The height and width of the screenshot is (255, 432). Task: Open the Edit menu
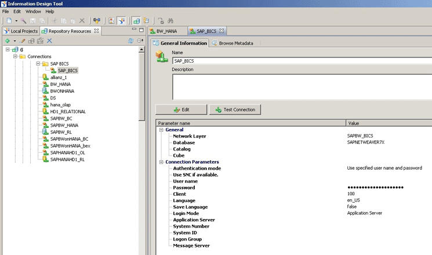point(17,12)
